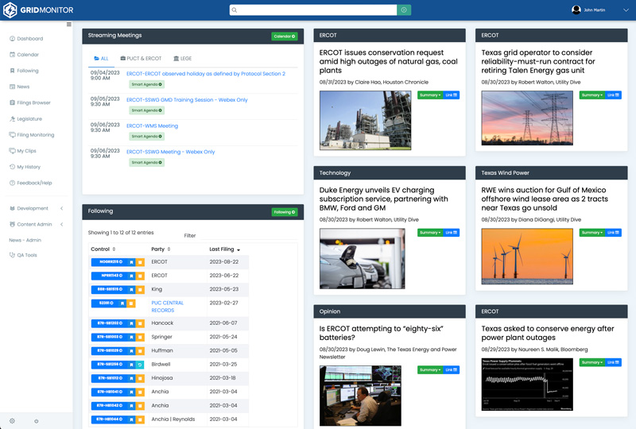Click the orange icon in the PUC CENTRAL RECORDS row
Viewport: 636px width, 429px height.
coord(131,303)
